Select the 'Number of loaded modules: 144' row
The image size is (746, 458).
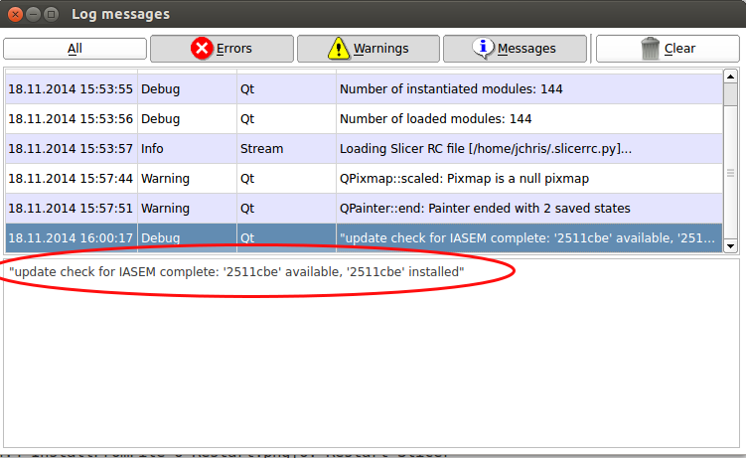[435, 118]
